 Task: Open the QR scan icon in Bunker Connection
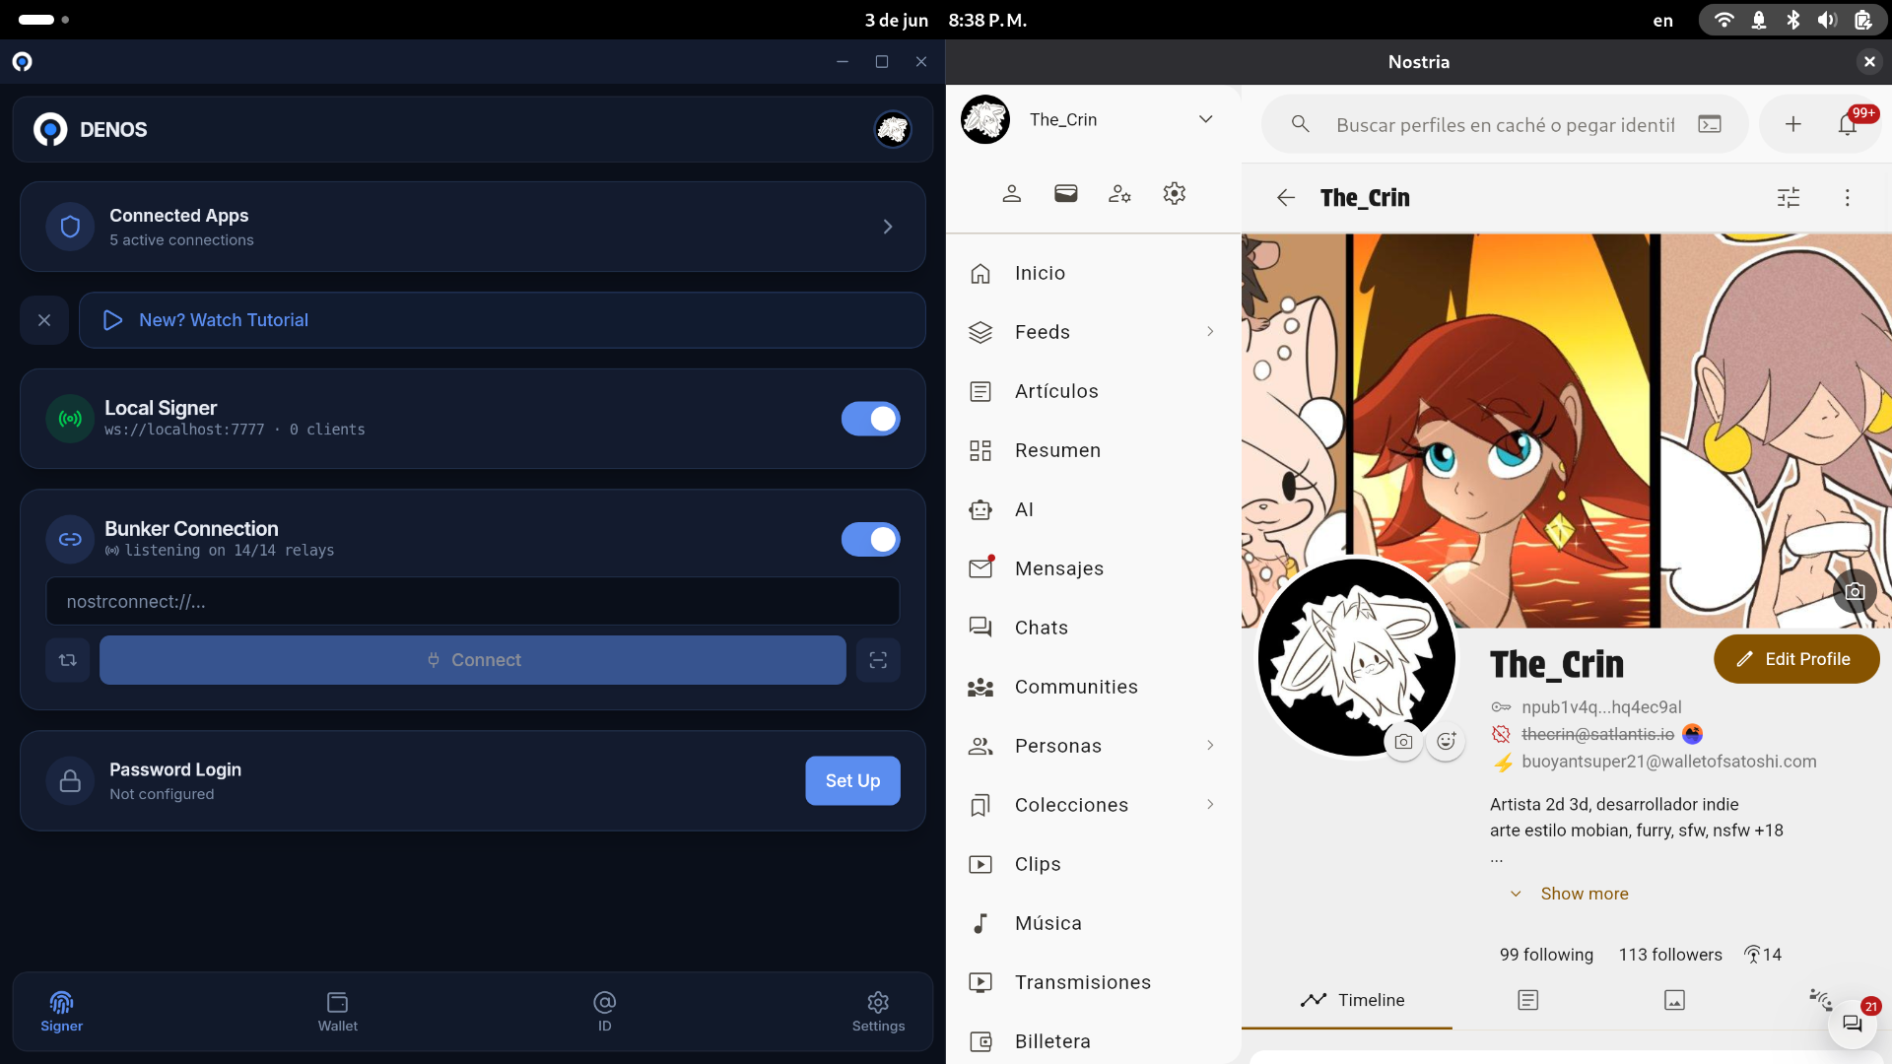(x=878, y=660)
